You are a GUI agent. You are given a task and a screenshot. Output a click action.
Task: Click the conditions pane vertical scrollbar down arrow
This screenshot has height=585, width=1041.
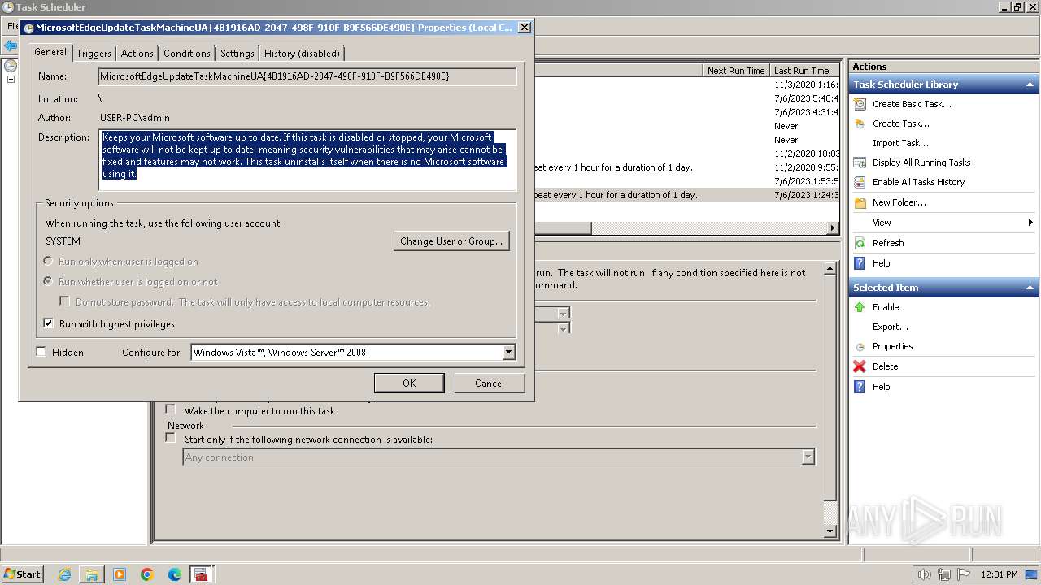[x=830, y=532]
